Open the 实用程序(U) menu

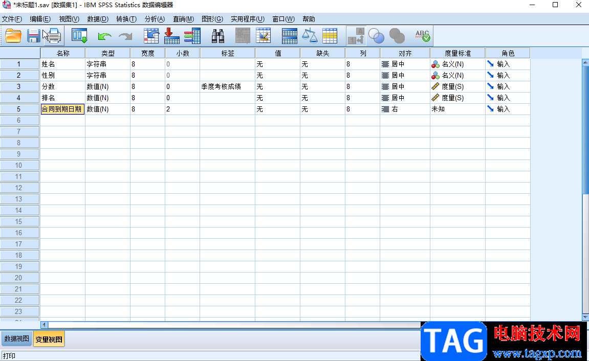pos(248,19)
